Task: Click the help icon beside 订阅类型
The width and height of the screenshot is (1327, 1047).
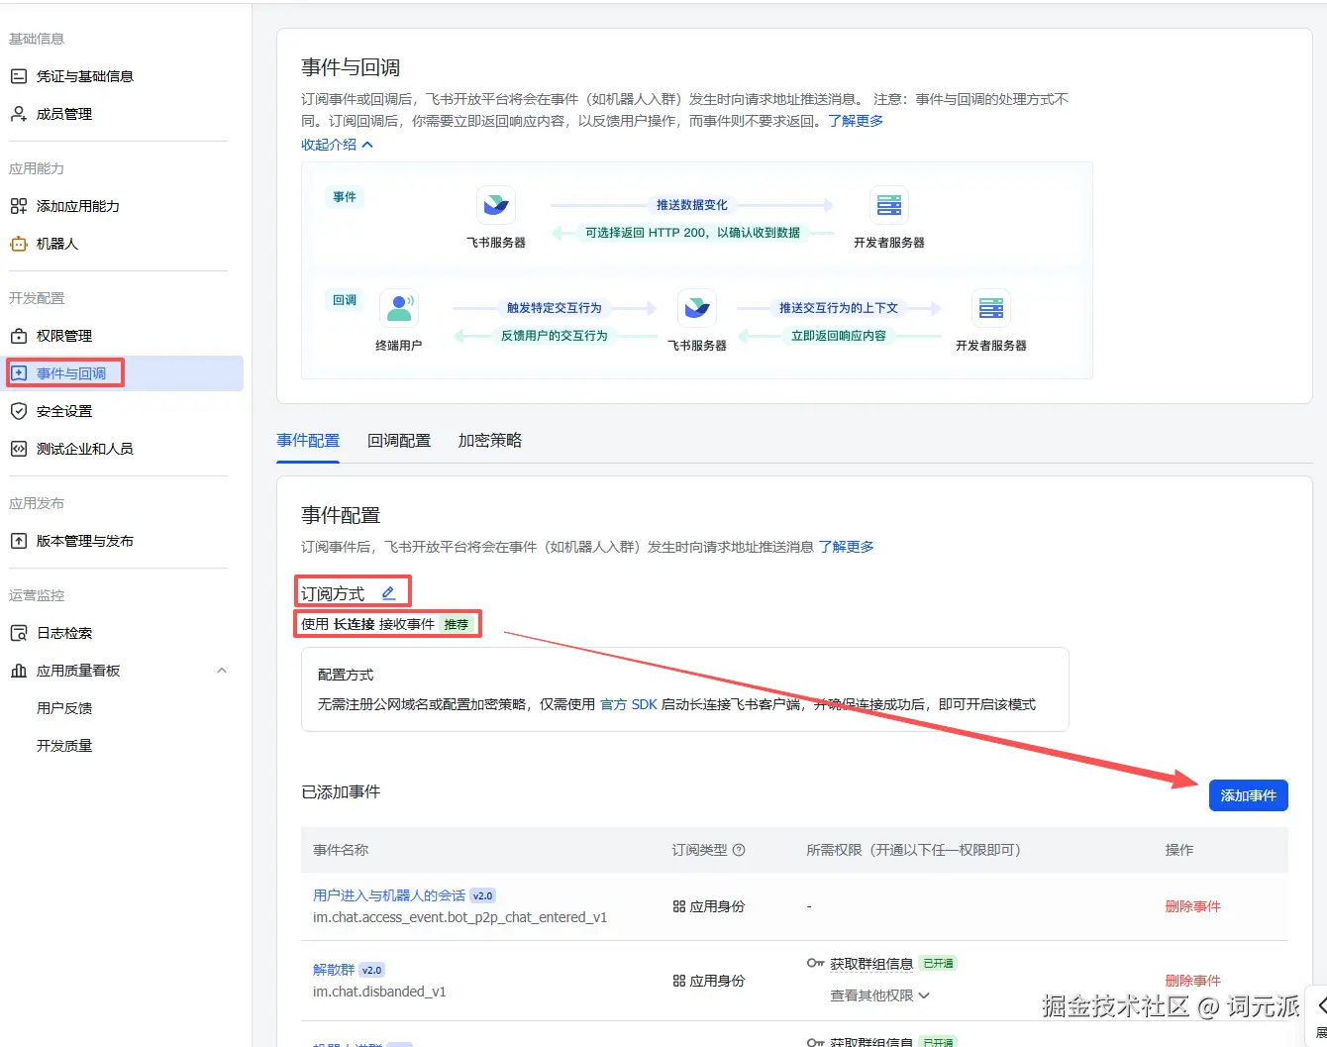Action: [x=739, y=850]
